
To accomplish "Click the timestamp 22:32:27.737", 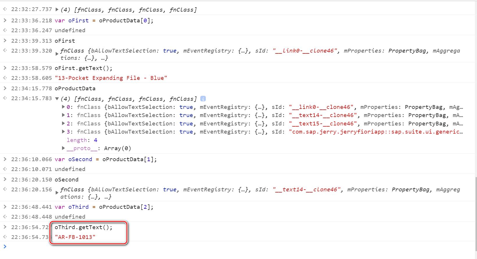I will click(x=31, y=9).
